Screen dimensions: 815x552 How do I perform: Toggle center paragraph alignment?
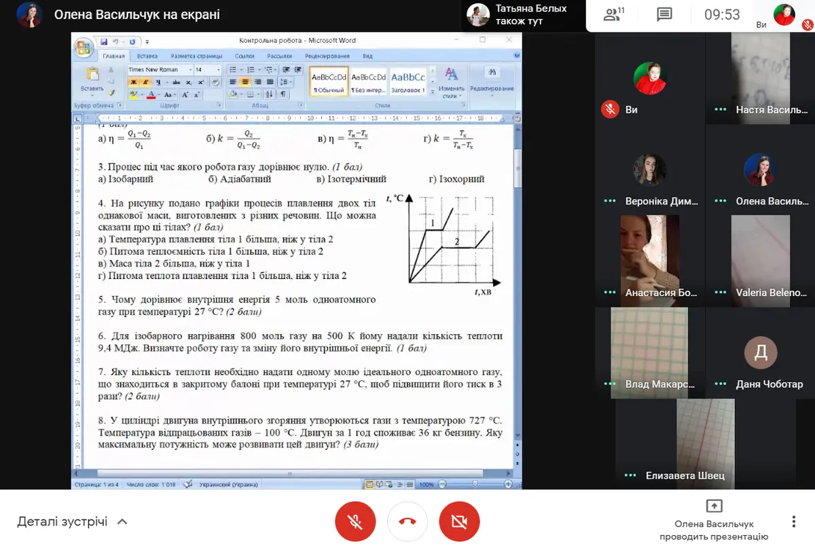coord(246,82)
